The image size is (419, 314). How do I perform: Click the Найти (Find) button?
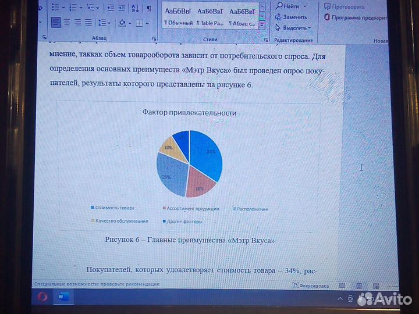point(288,6)
